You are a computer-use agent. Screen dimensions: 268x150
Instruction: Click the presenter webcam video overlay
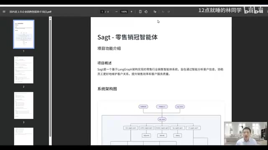(245, 133)
